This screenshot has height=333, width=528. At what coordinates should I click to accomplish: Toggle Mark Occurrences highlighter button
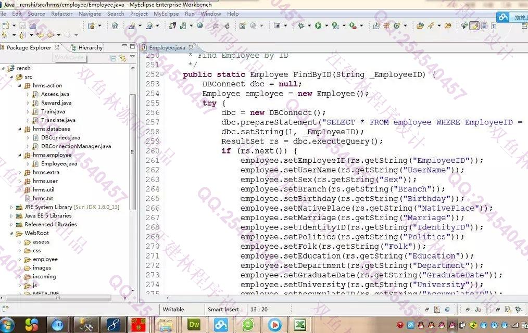[474, 25]
